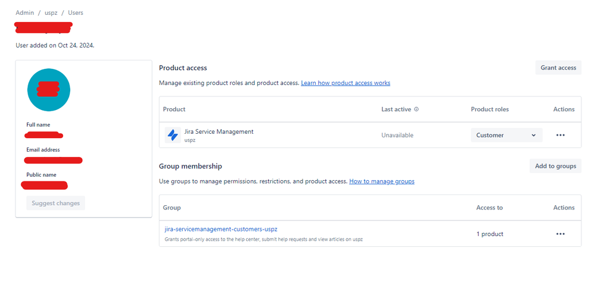The height and width of the screenshot is (292, 595).
Task: Go to Admin in the breadcrumb
Action: coord(24,12)
